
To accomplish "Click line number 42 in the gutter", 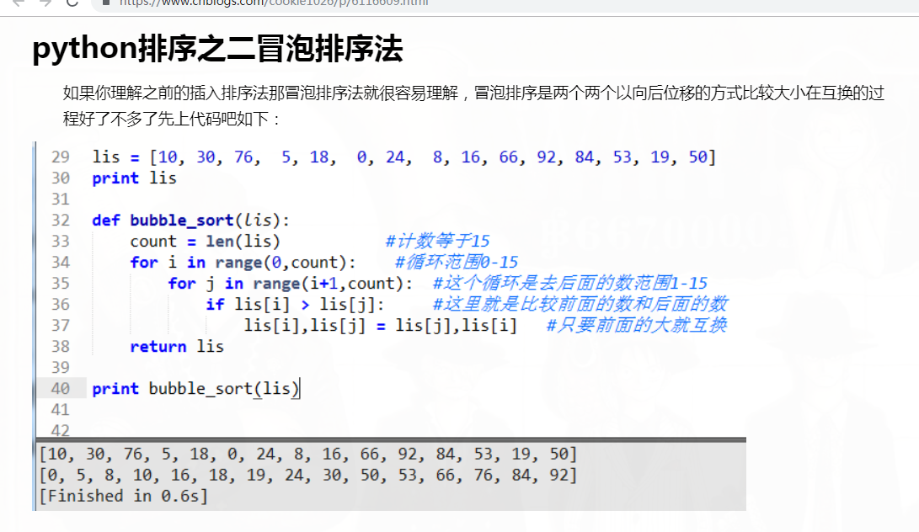I will 61,431.
